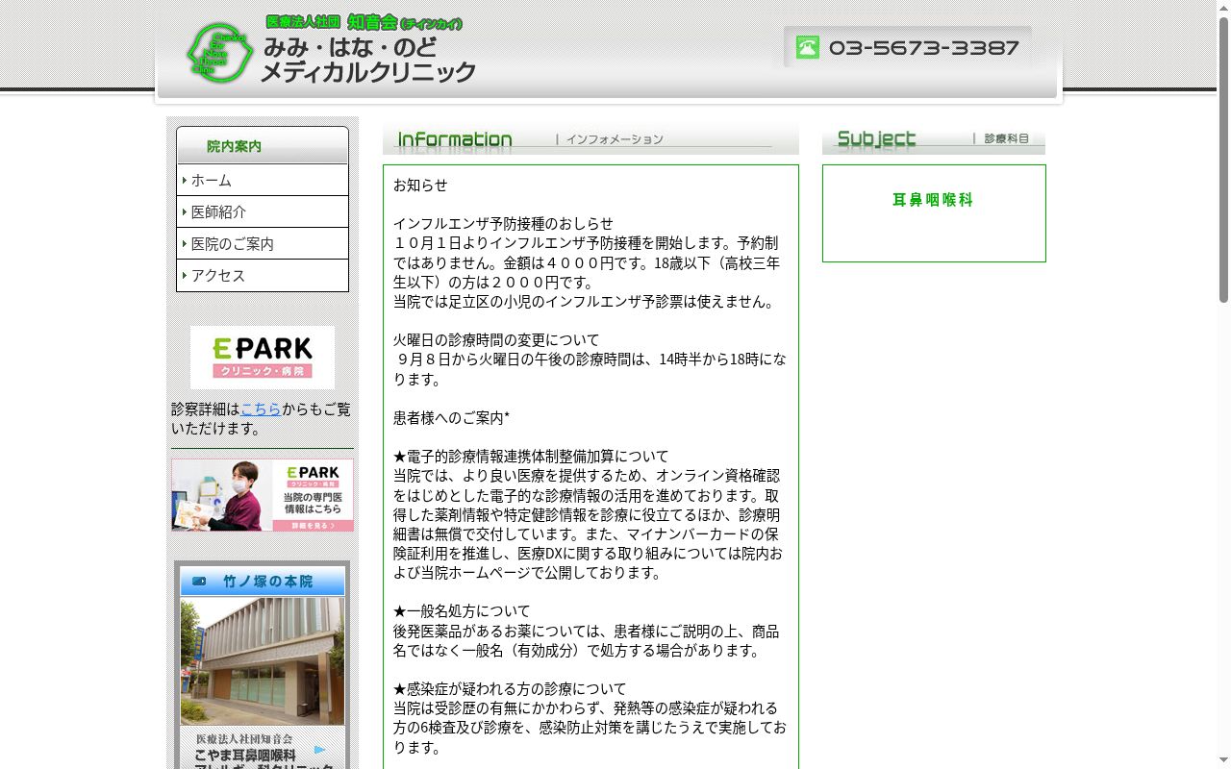
Task: Click the phone number 03-5673-3387
Action: tap(923, 48)
